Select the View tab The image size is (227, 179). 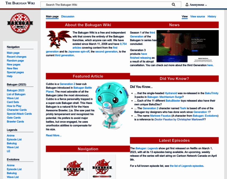click(x=185, y=16)
